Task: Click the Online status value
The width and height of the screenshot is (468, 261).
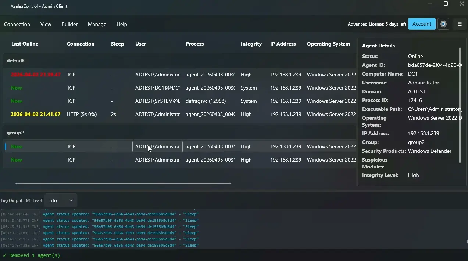Action: 415,56
